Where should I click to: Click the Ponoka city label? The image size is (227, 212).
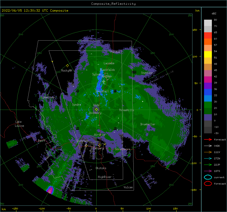coord(115,52)
